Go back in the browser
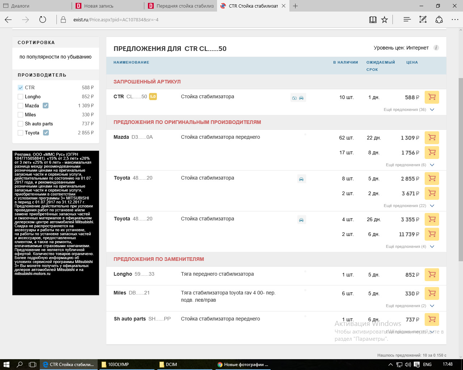The height and width of the screenshot is (370, 463). click(x=8, y=20)
